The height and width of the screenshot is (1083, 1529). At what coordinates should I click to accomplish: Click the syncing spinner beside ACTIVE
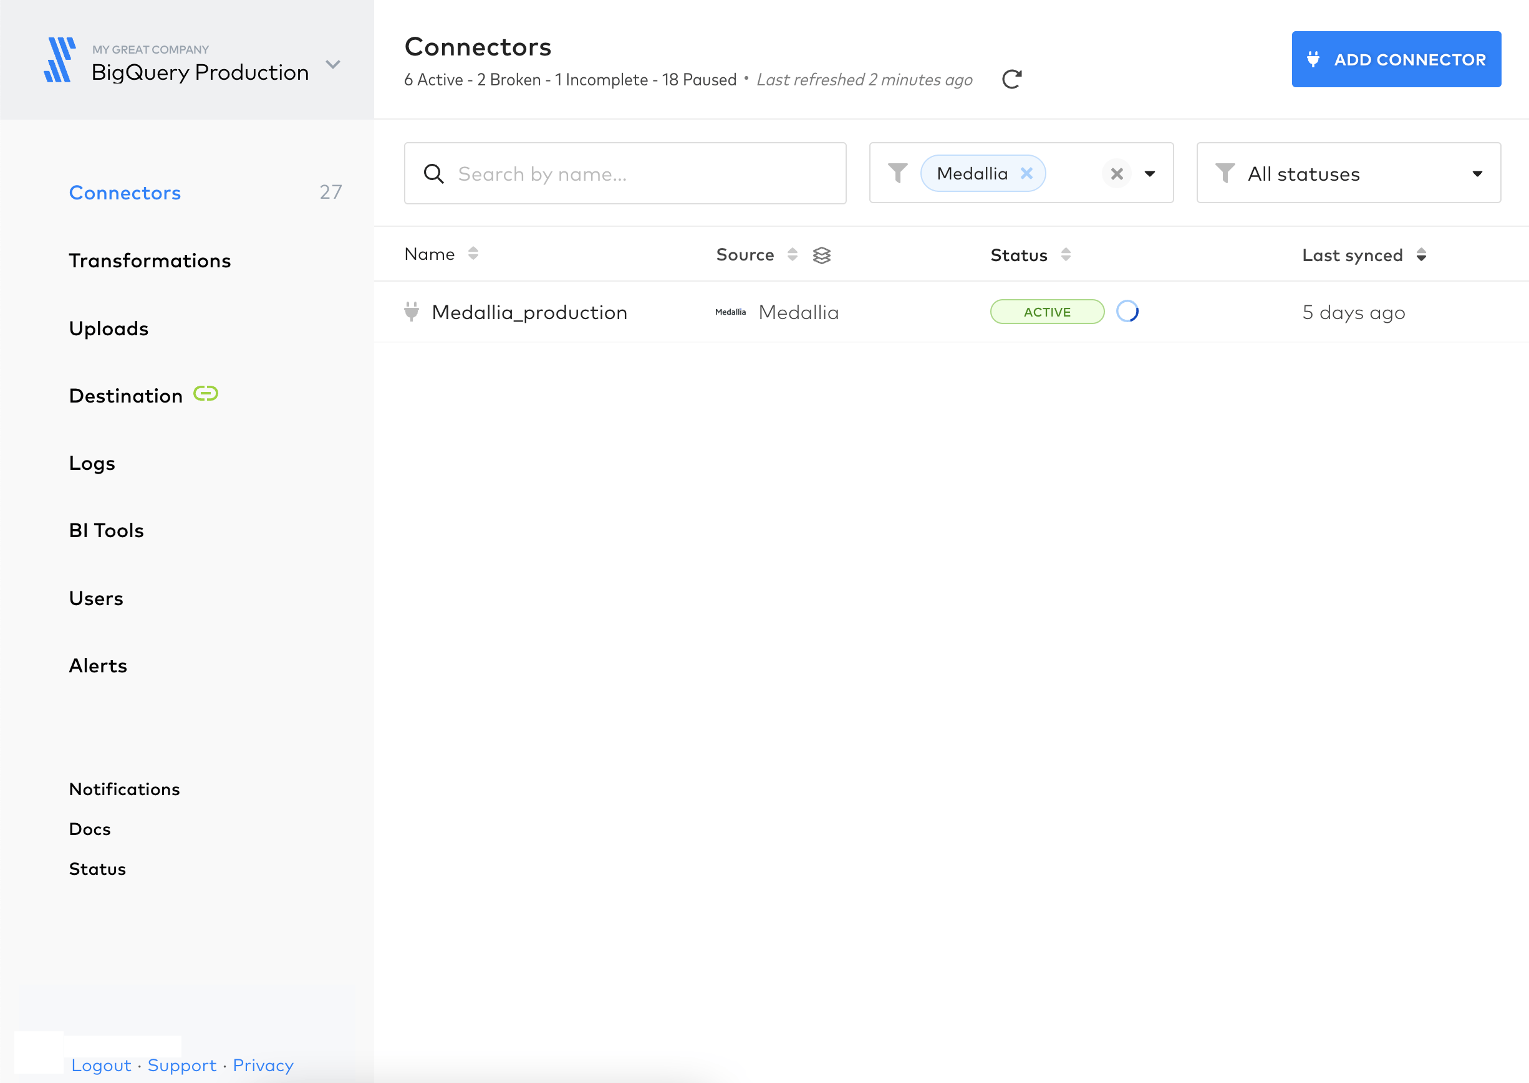(1127, 312)
